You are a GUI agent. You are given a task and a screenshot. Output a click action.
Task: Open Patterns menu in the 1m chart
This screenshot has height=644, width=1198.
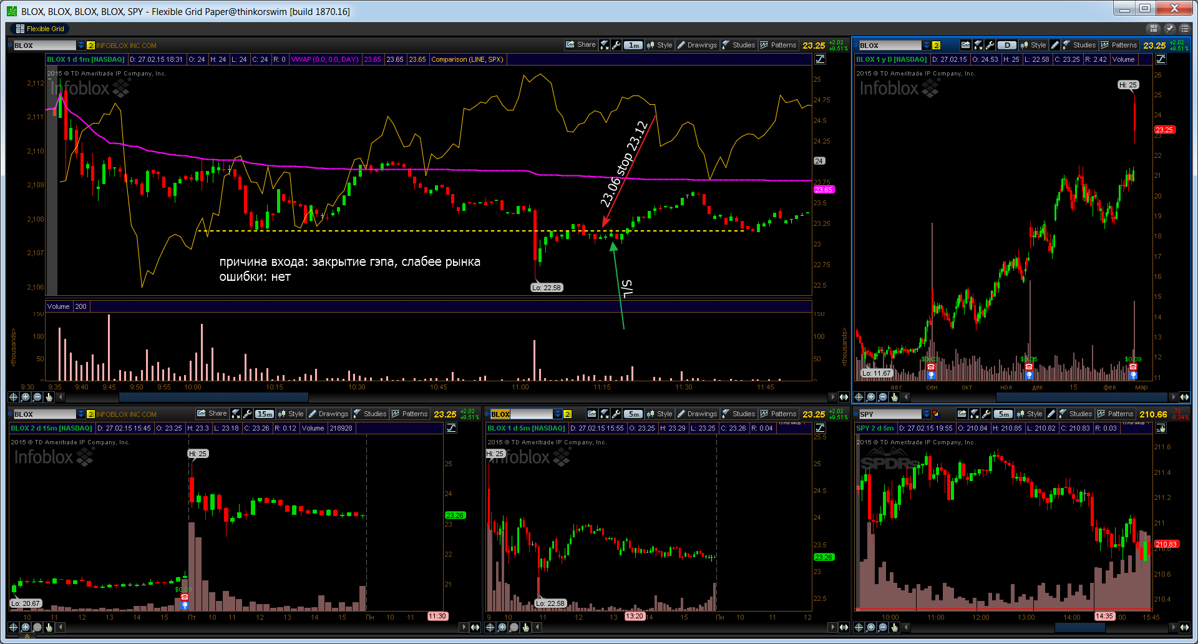(x=779, y=45)
